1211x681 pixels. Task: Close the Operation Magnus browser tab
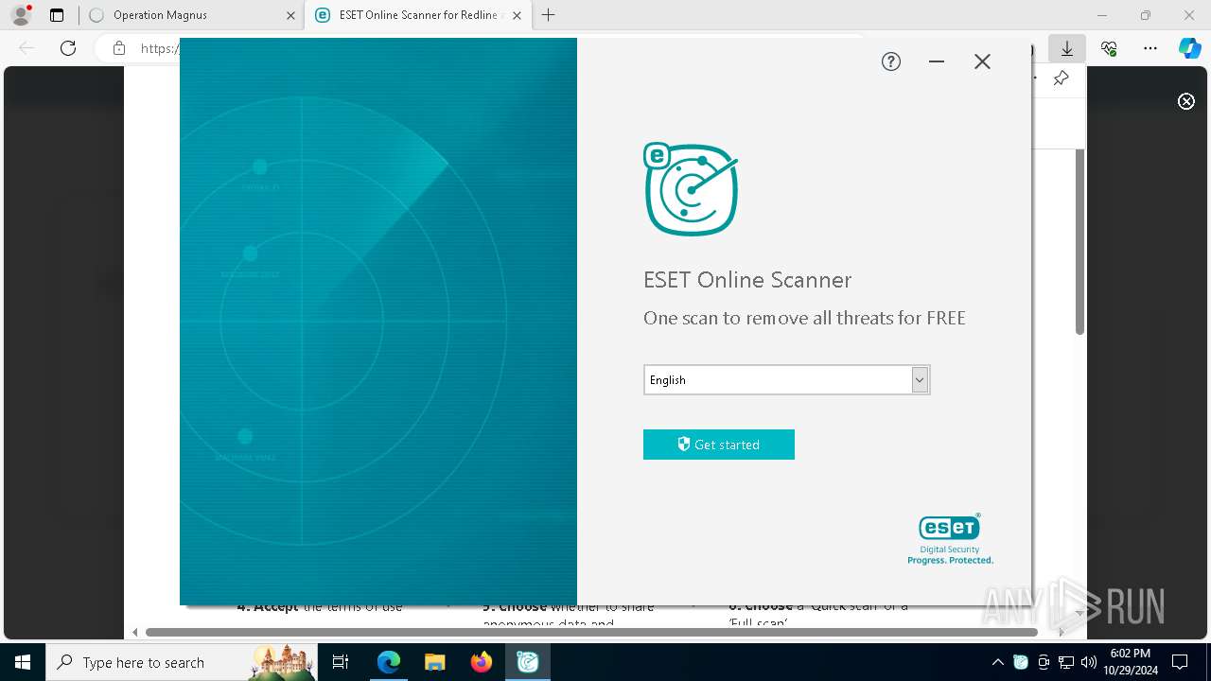tap(290, 15)
